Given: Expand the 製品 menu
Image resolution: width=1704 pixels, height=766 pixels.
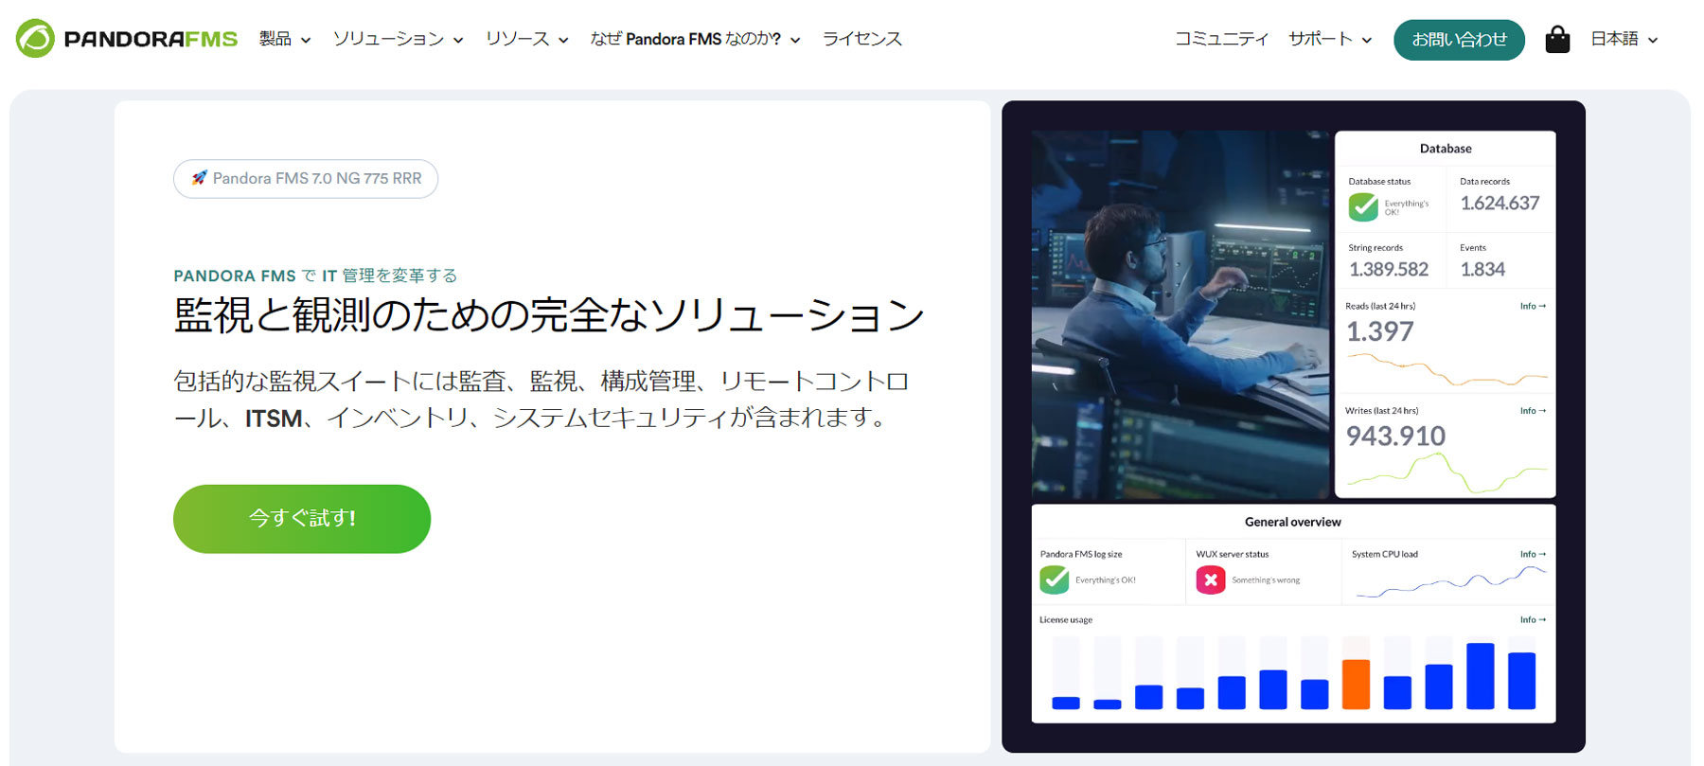Looking at the screenshot, I should click(285, 39).
